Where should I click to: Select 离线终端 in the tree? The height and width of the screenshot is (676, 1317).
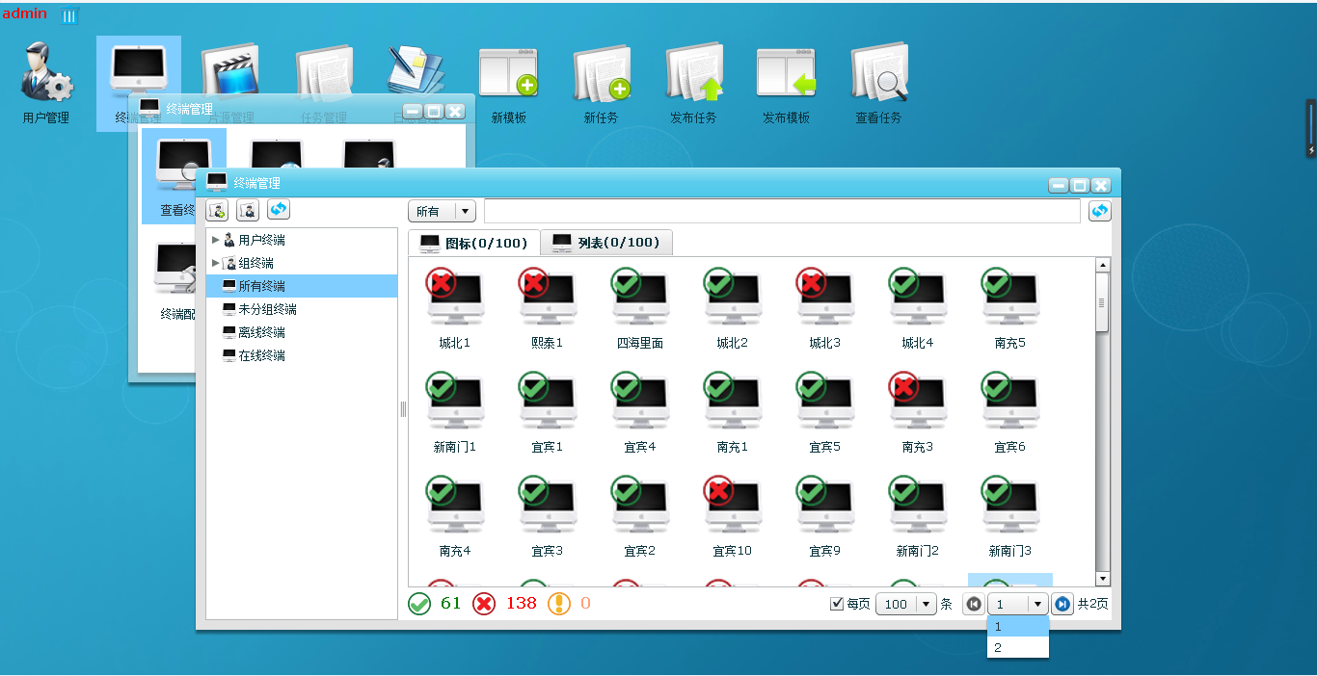tap(302, 332)
